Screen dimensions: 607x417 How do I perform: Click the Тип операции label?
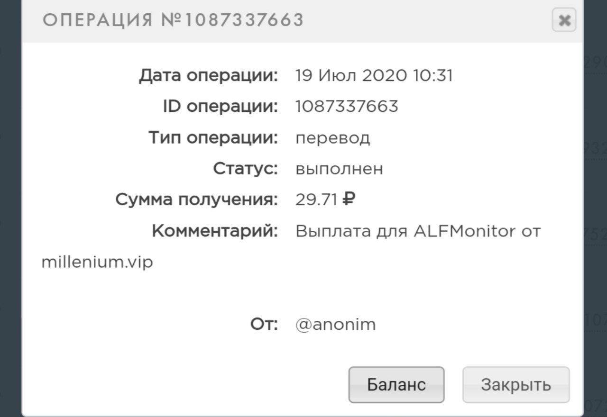click(x=213, y=137)
